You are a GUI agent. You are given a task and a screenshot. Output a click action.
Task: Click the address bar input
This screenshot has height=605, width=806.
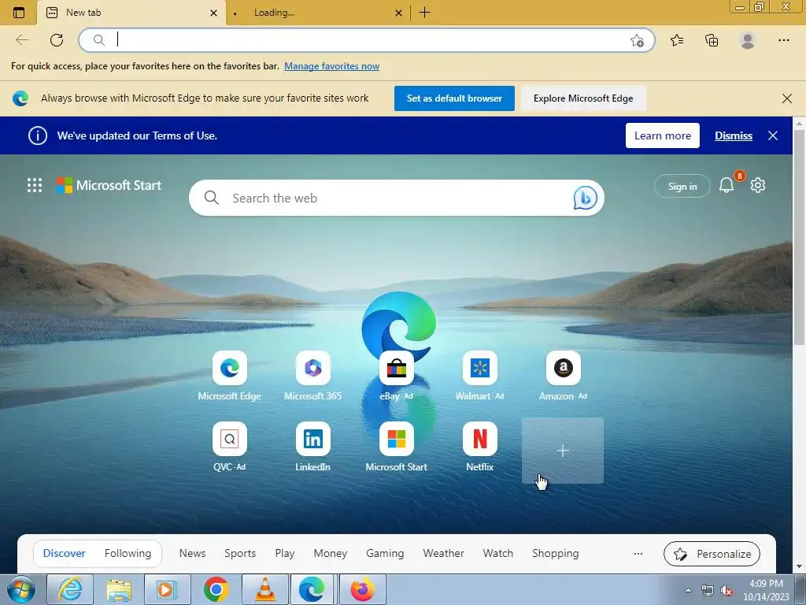point(367,40)
